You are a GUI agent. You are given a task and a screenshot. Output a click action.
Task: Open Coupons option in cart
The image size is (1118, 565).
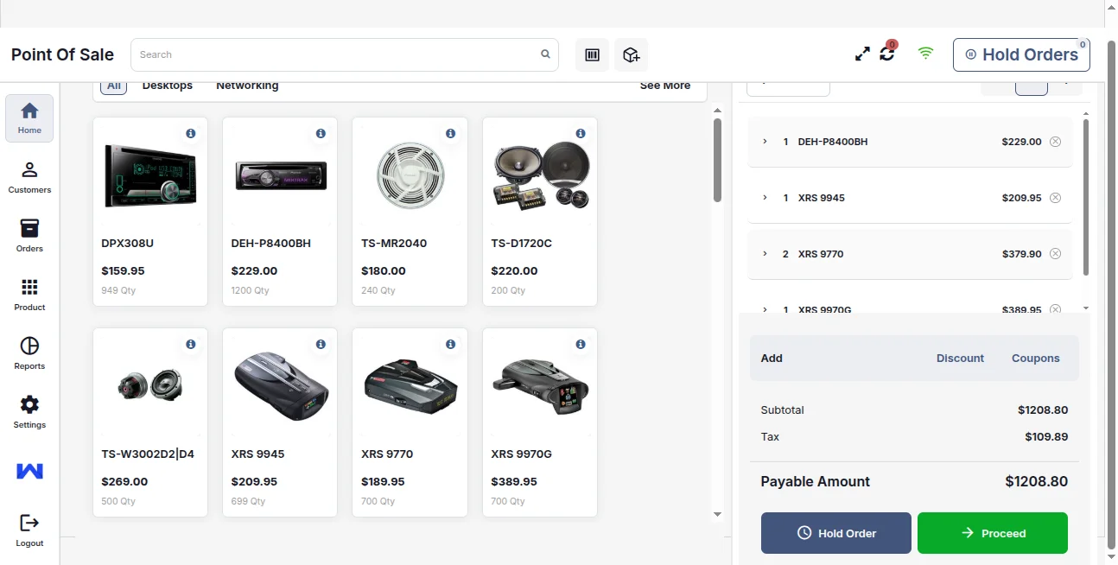pos(1035,358)
